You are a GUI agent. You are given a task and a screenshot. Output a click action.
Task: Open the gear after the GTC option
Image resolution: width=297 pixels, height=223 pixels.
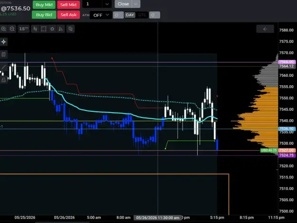pos(154,15)
